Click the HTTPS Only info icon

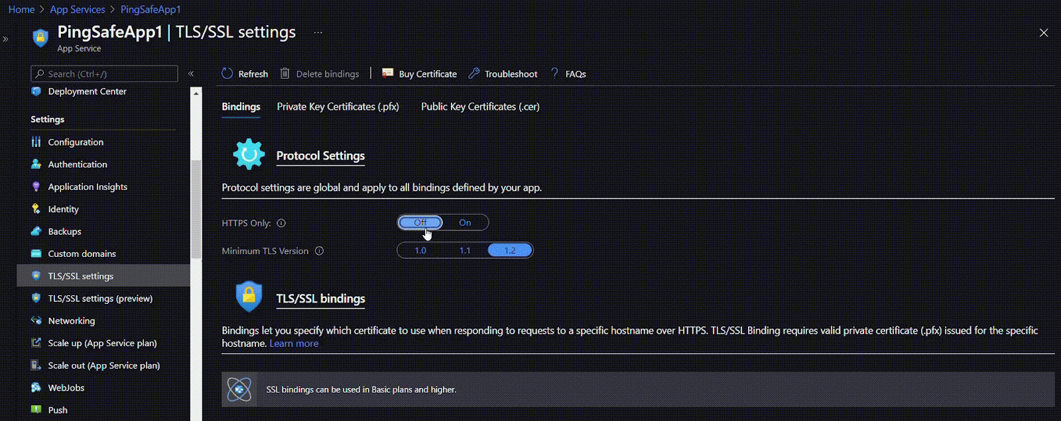coord(281,223)
